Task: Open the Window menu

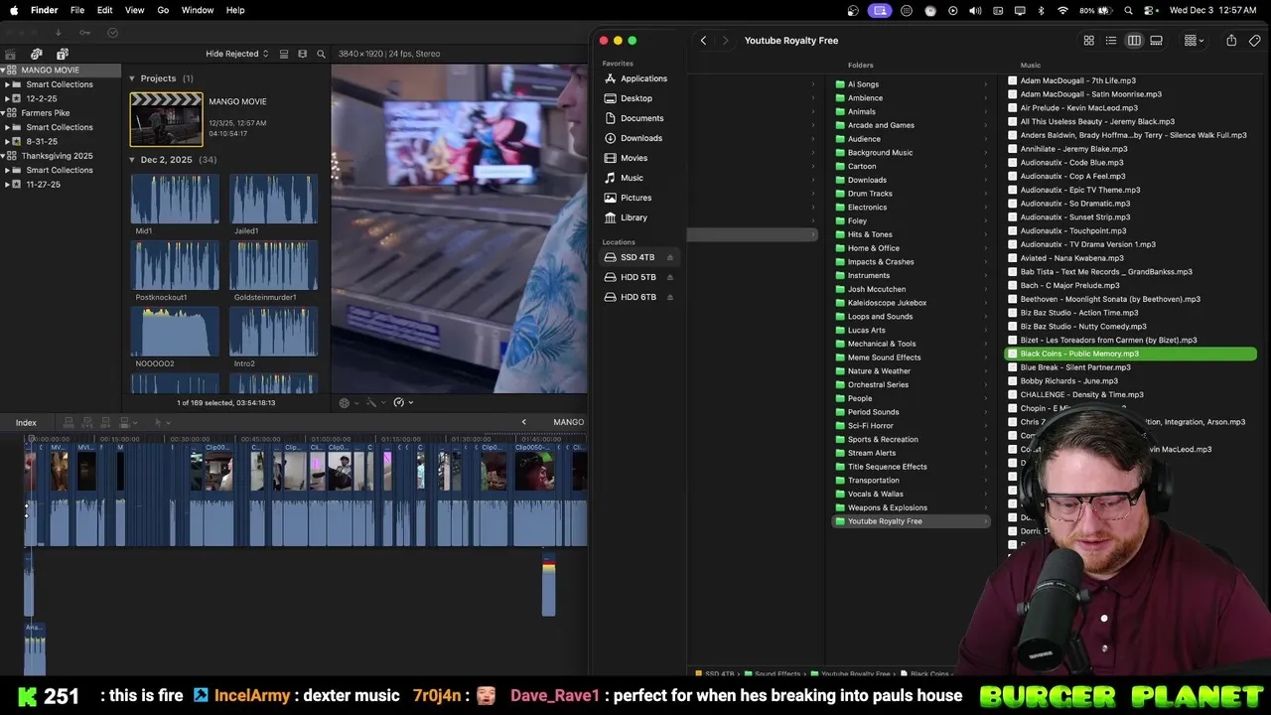Action: point(198,10)
